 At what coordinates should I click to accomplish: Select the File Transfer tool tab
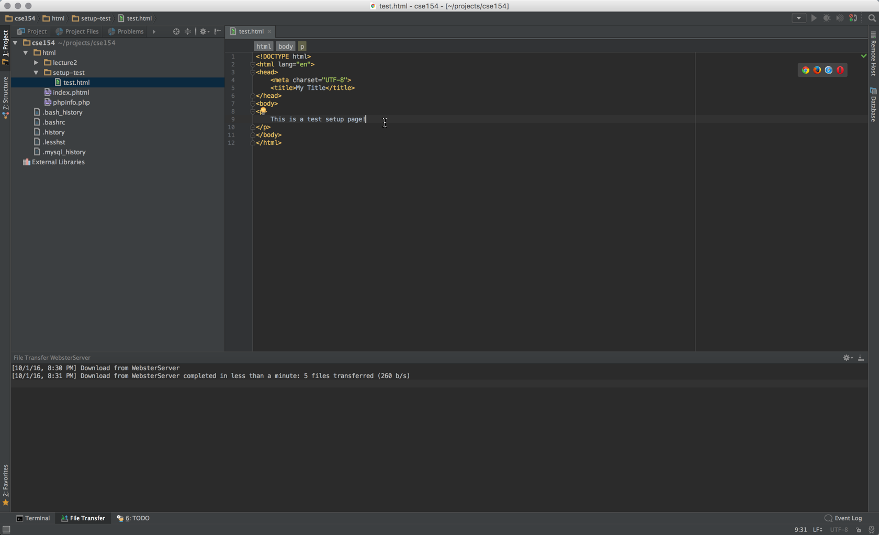[83, 518]
